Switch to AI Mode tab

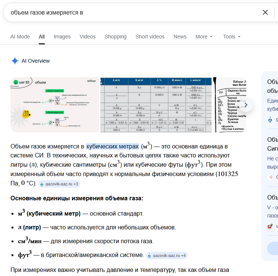coord(20,37)
